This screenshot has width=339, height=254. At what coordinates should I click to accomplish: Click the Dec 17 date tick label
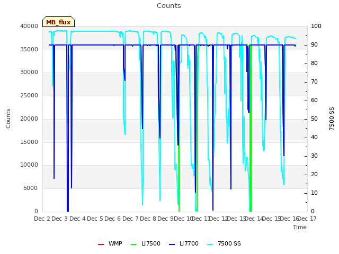click(x=307, y=219)
